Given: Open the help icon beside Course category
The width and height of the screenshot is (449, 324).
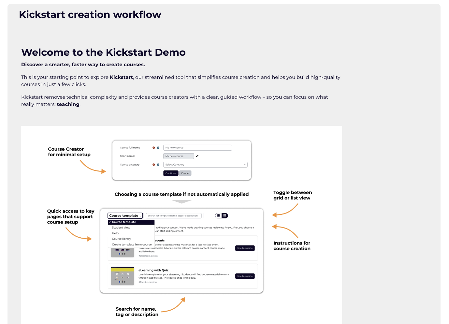Looking at the screenshot, I should tap(158, 165).
